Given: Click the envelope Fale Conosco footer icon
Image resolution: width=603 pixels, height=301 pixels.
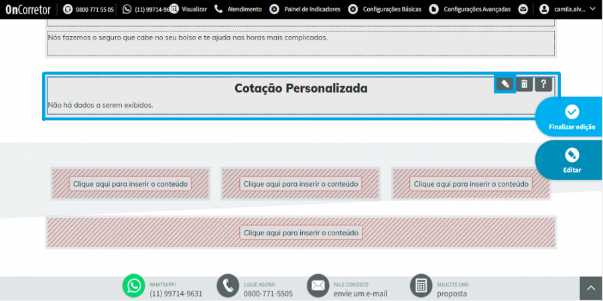Looking at the screenshot, I should click(318, 286).
